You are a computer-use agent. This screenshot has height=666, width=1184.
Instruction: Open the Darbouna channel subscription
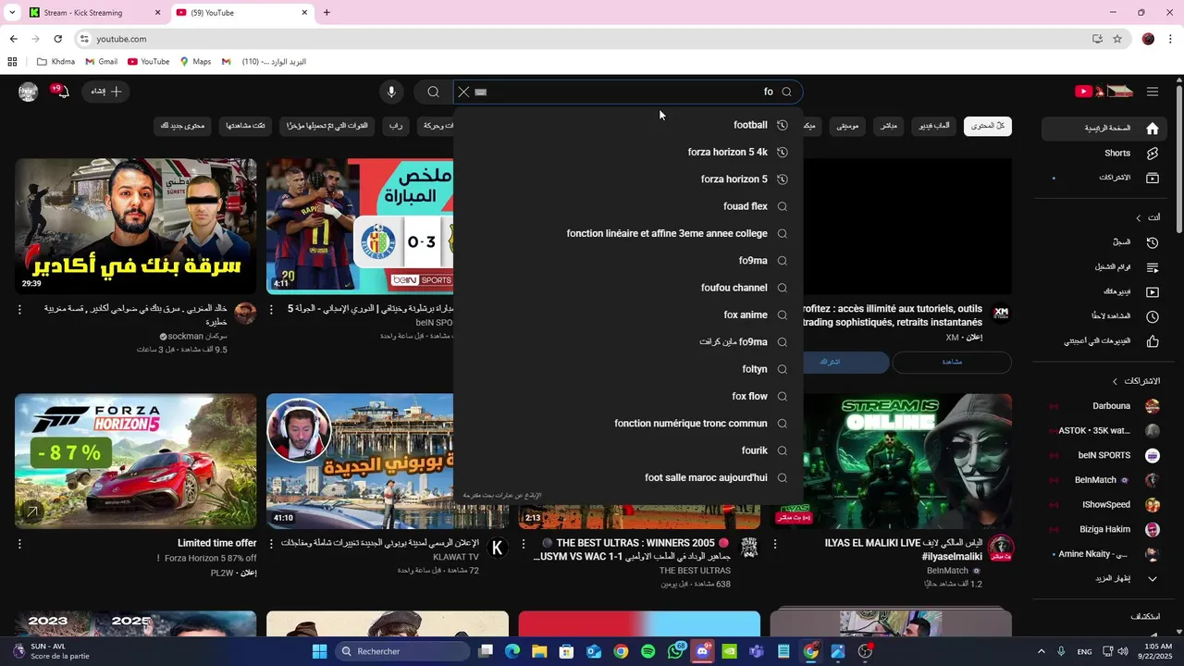click(x=1102, y=406)
